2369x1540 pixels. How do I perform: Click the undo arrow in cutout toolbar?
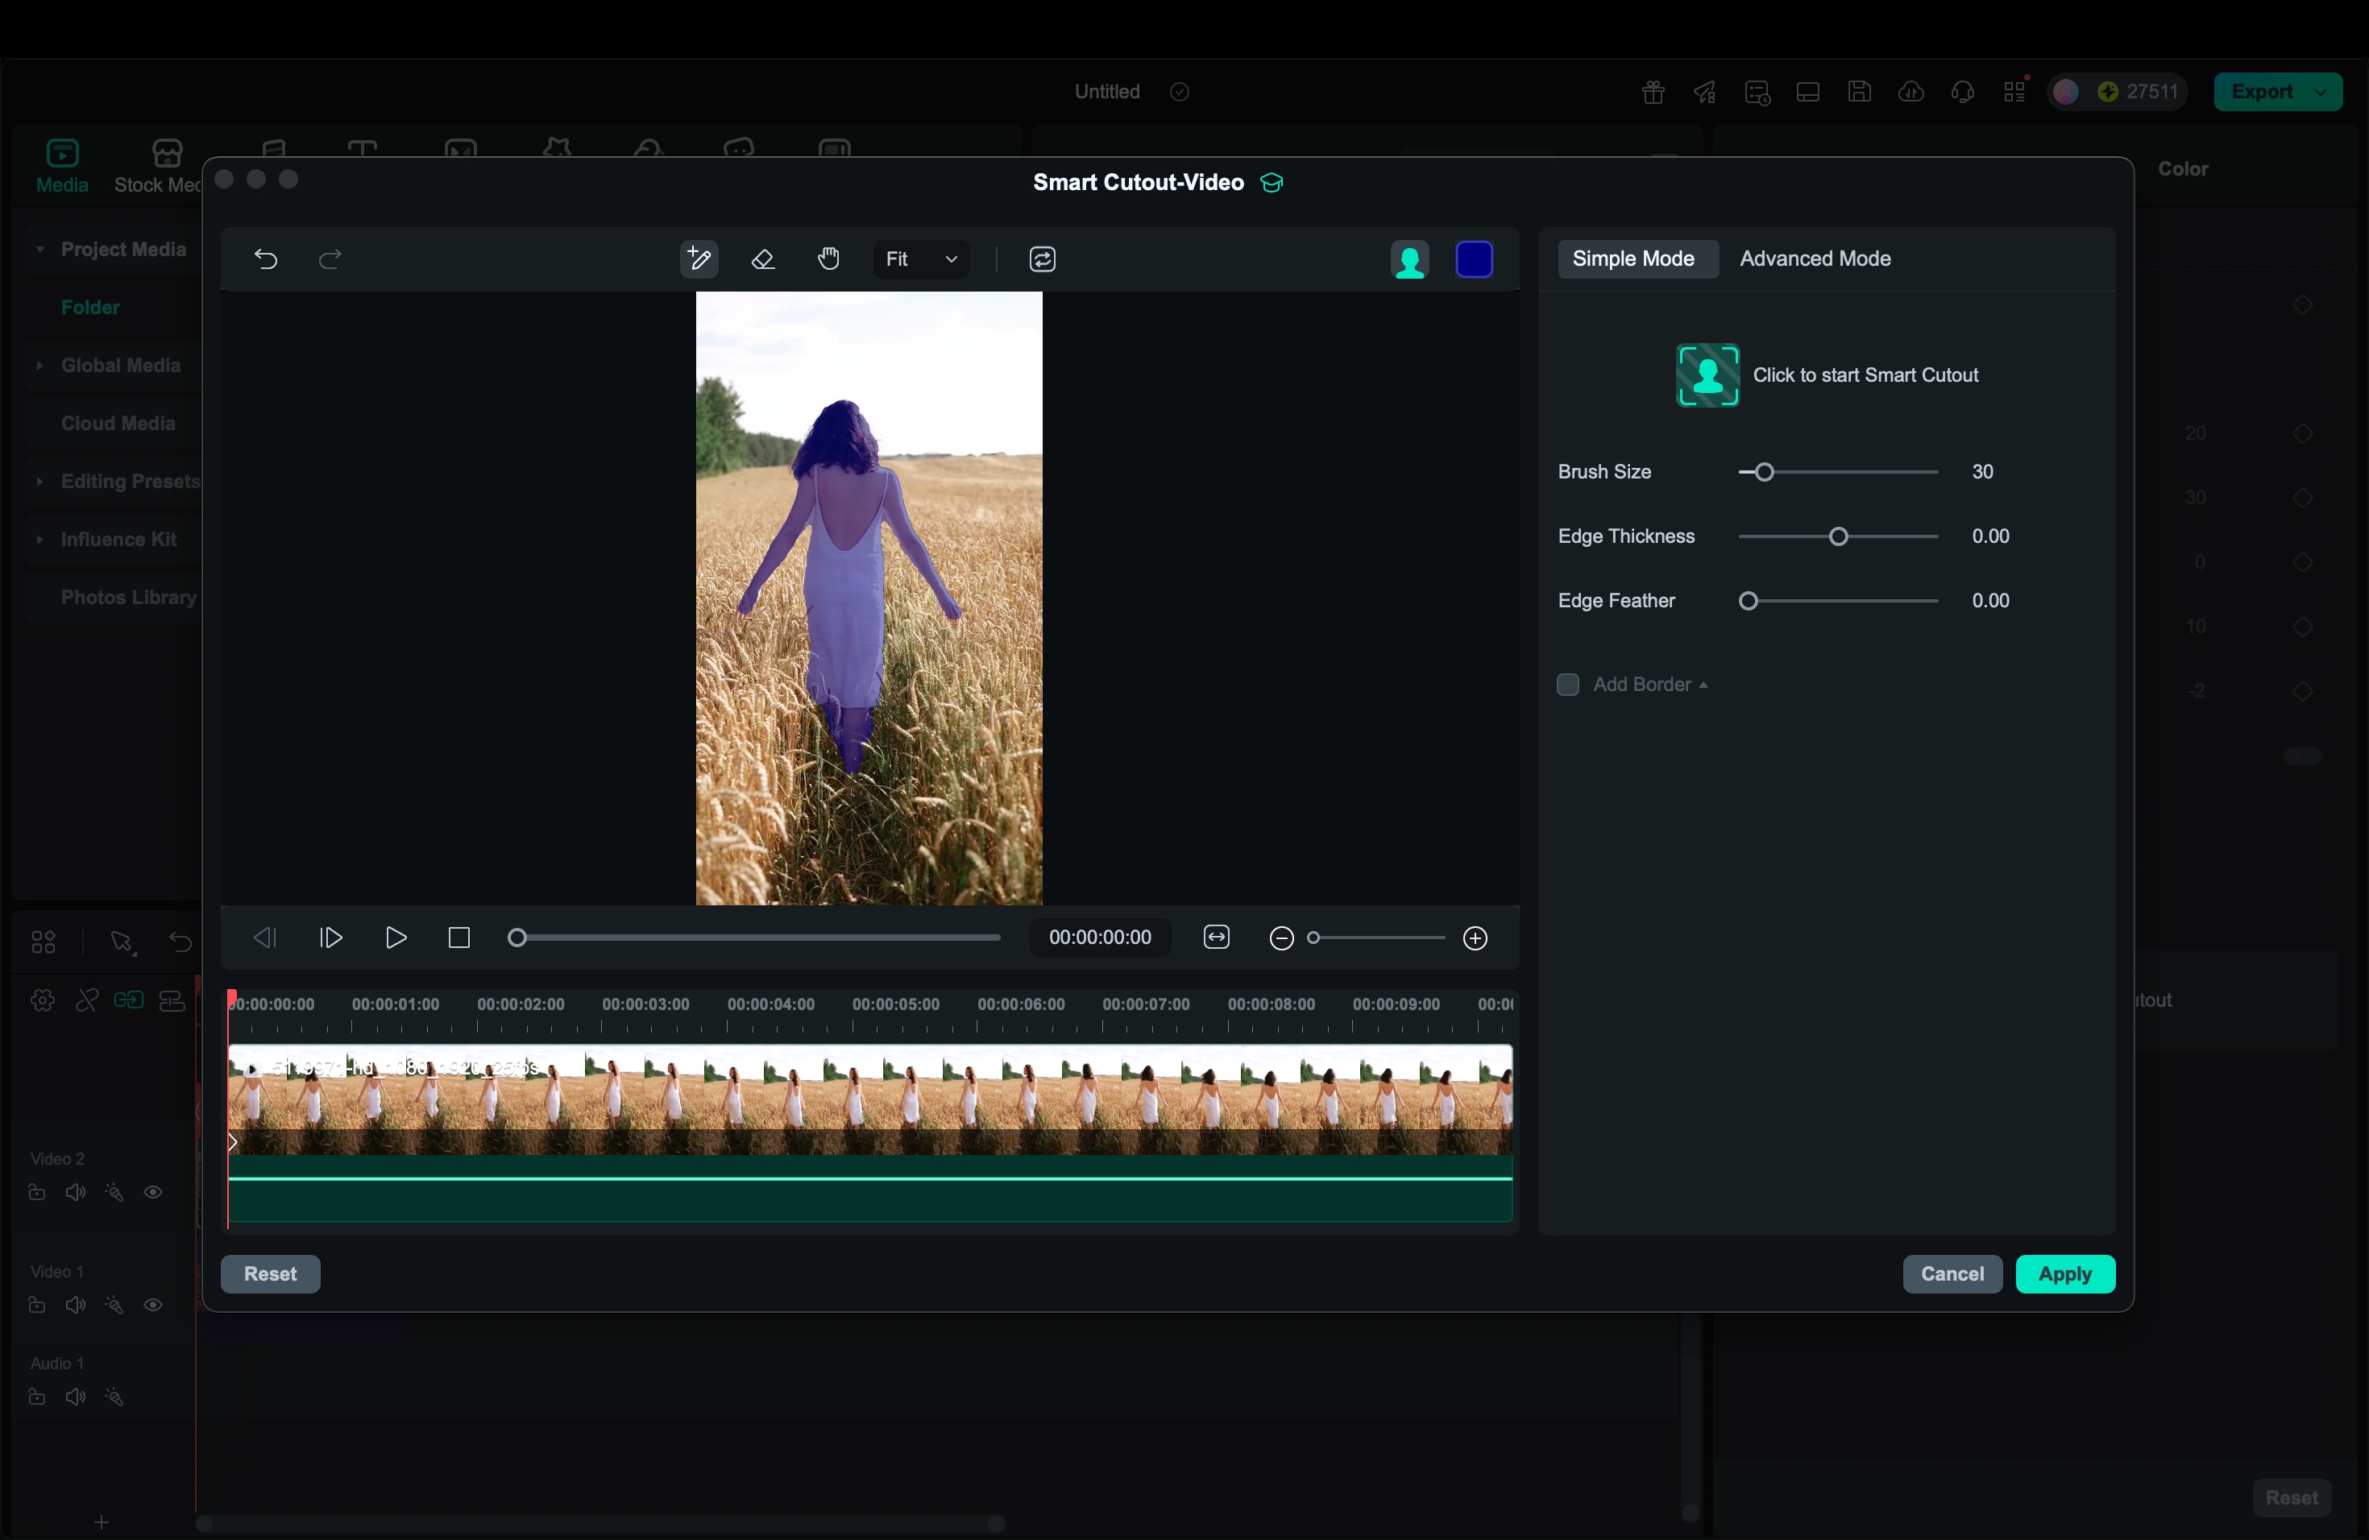pyautogui.click(x=266, y=259)
